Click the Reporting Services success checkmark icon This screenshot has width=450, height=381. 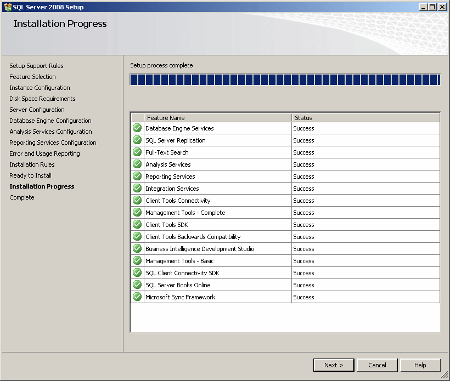pyautogui.click(x=137, y=176)
